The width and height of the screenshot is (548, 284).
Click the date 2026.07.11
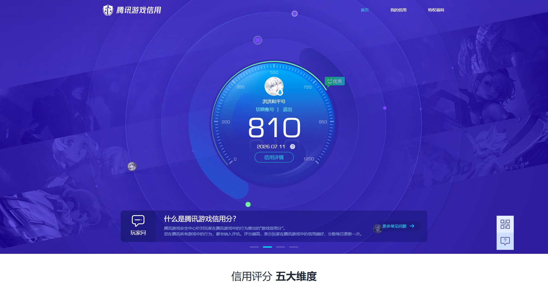271,147
